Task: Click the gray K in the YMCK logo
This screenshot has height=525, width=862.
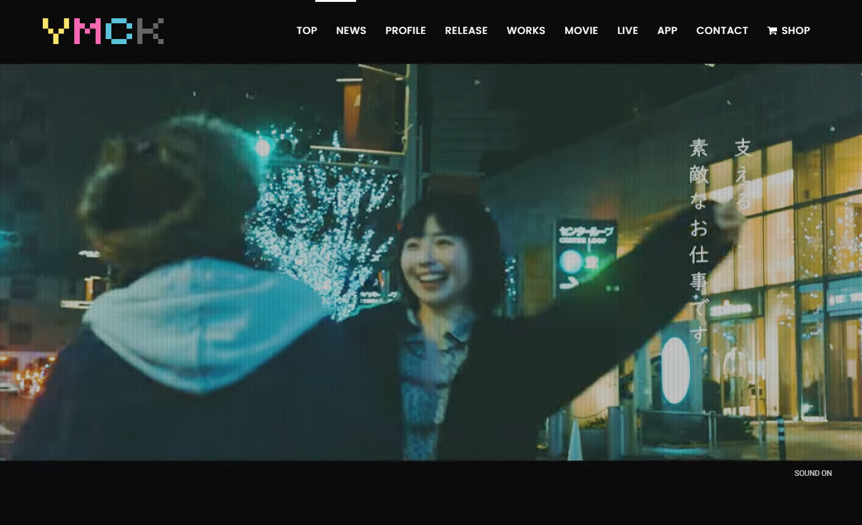Action: (x=150, y=31)
